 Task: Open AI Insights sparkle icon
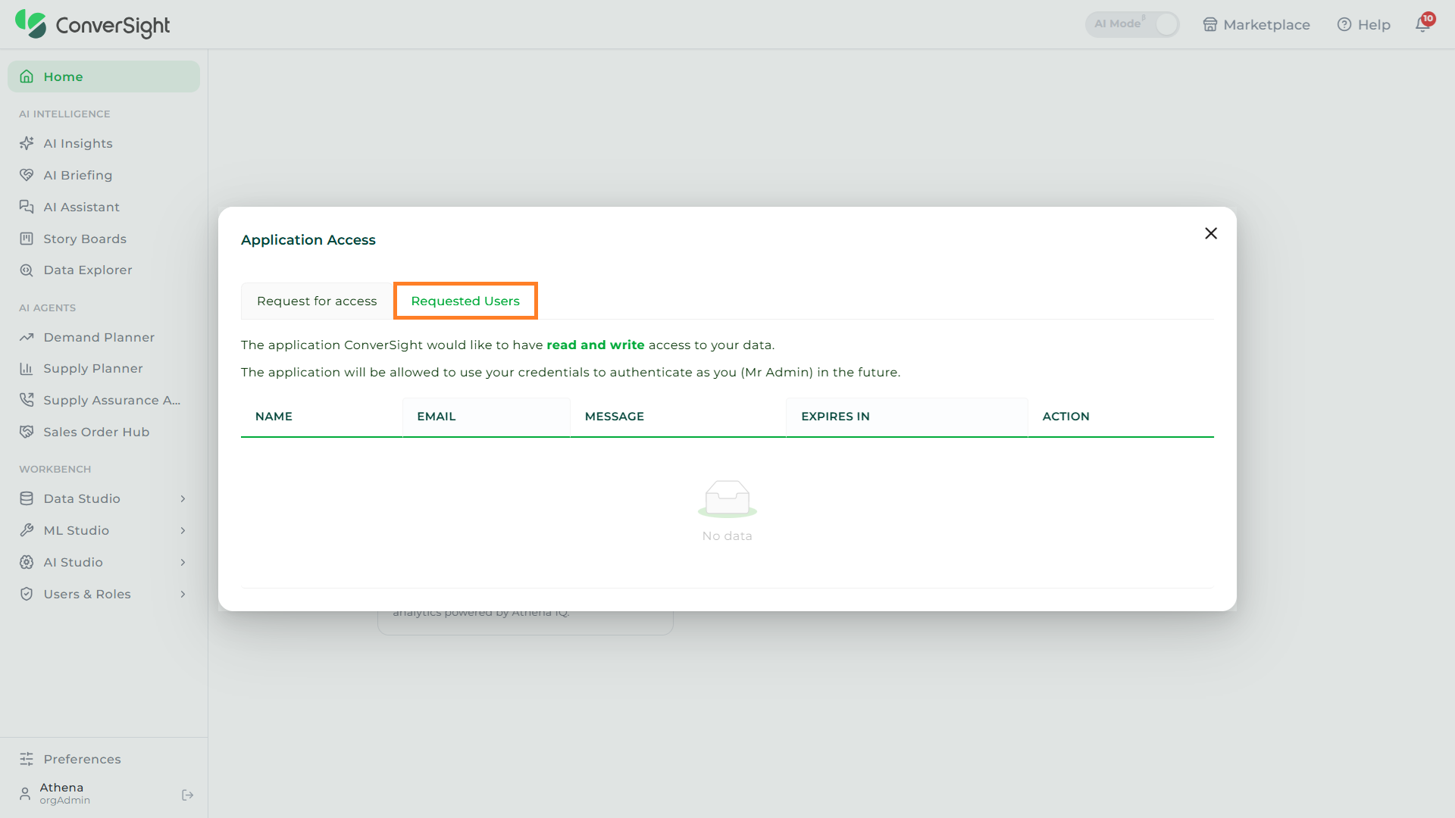point(27,143)
